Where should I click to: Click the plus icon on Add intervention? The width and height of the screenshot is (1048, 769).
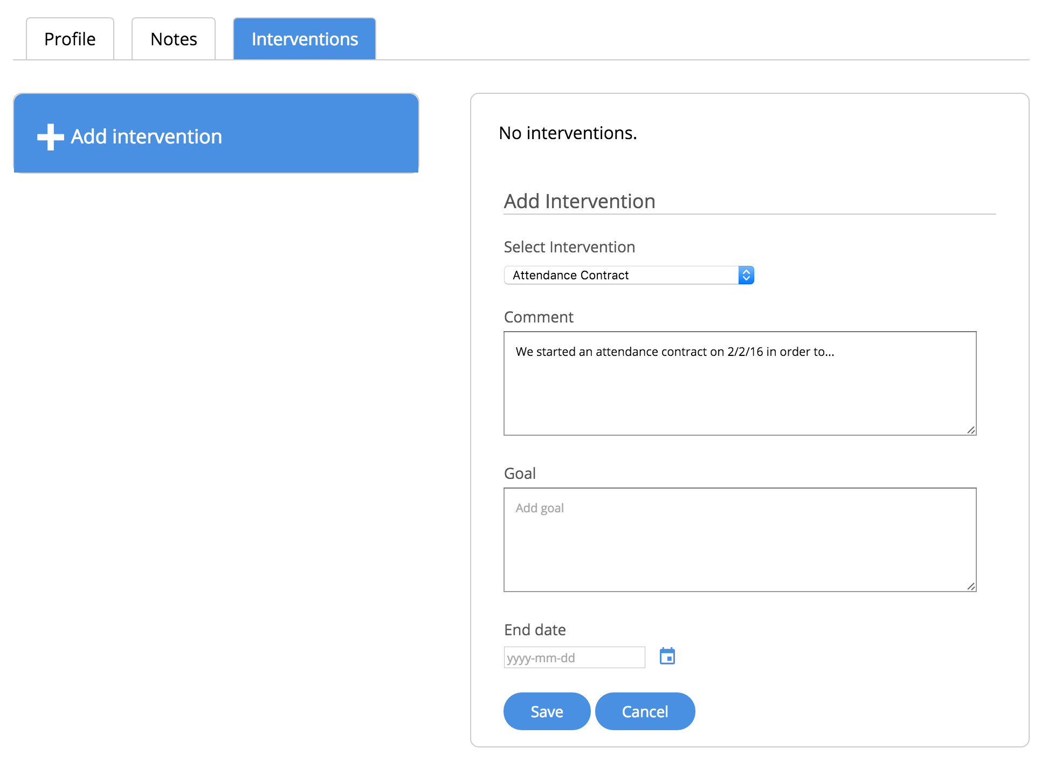(51, 137)
